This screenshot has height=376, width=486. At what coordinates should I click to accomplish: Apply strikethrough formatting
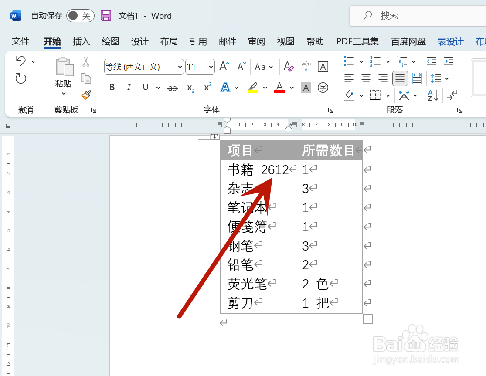172,88
